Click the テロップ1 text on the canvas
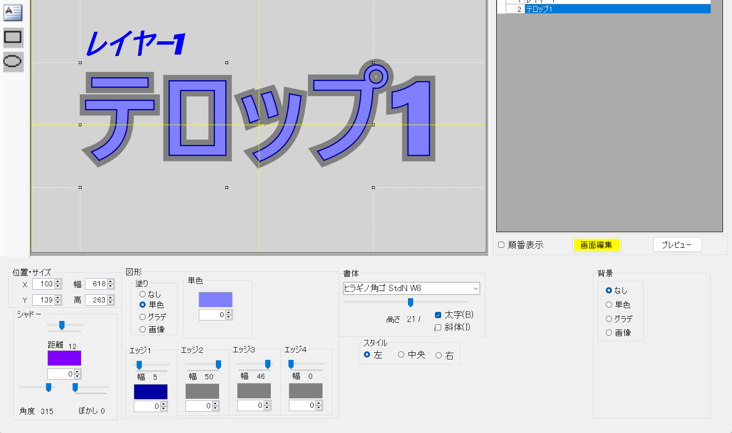The height and width of the screenshot is (433, 732). point(257,114)
